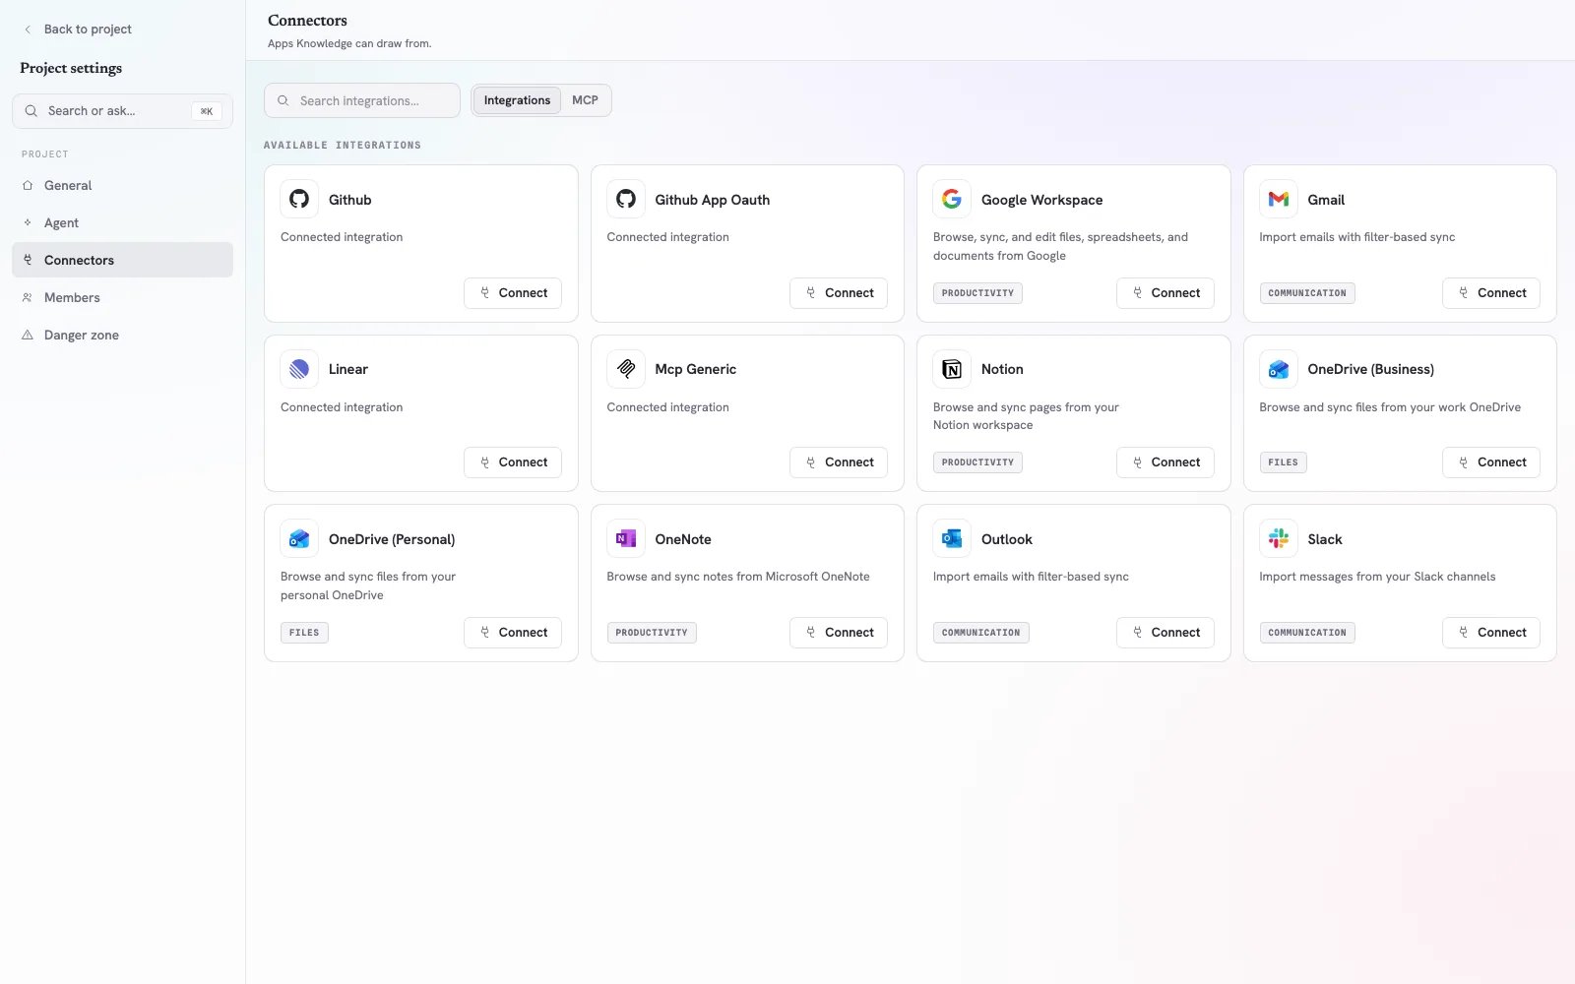The height and width of the screenshot is (984, 1575).
Task: Click the Outlook card title text
Action: (1007, 539)
